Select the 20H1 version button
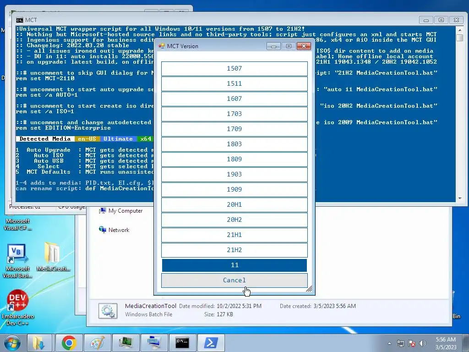Image resolution: width=469 pixels, height=352 pixels. point(234,205)
